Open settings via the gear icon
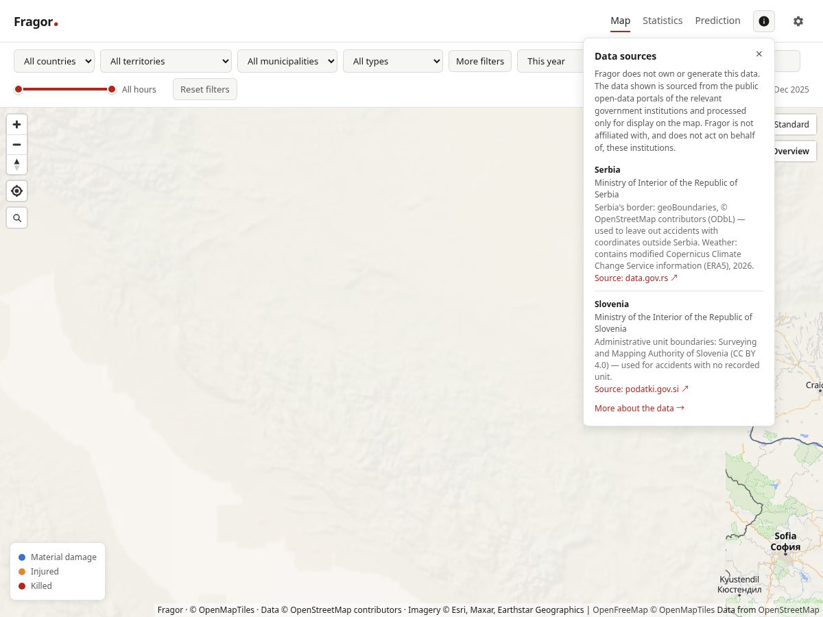Viewport: 823px width, 617px height. (798, 21)
